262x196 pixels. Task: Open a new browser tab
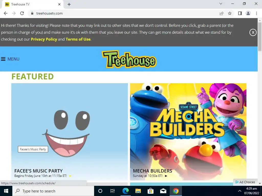(69, 4)
